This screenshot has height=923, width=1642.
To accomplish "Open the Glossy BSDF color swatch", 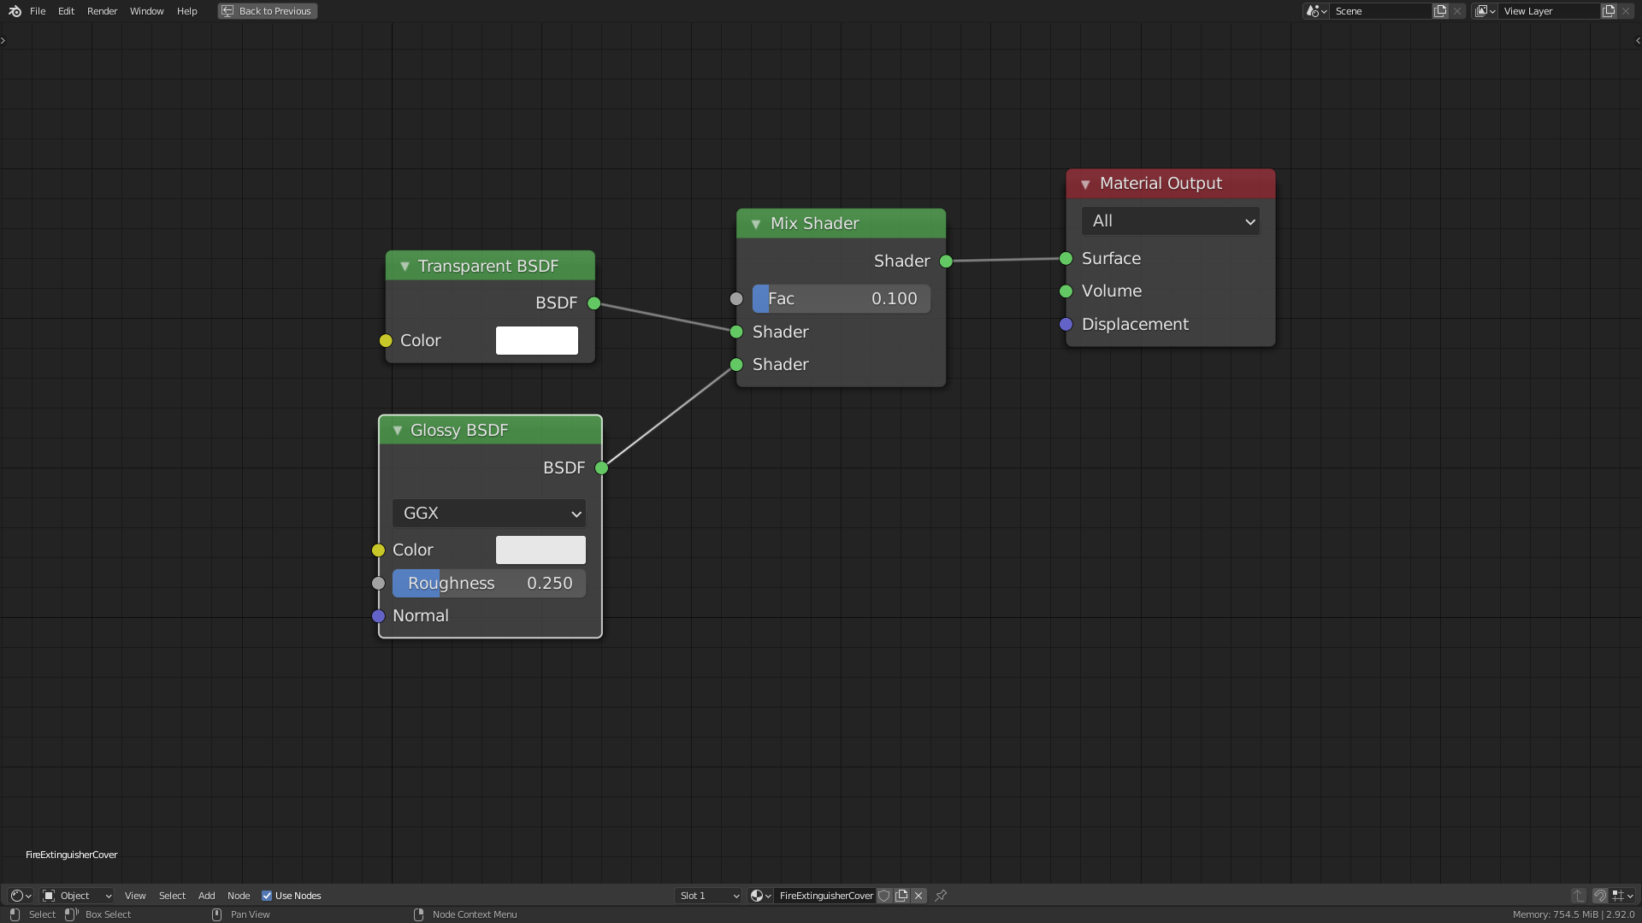I will tap(540, 550).
